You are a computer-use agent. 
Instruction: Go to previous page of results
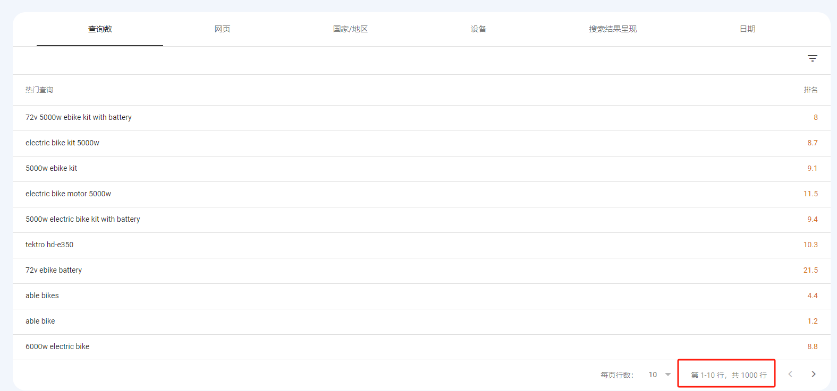pyautogui.click(x=790, y=375)
